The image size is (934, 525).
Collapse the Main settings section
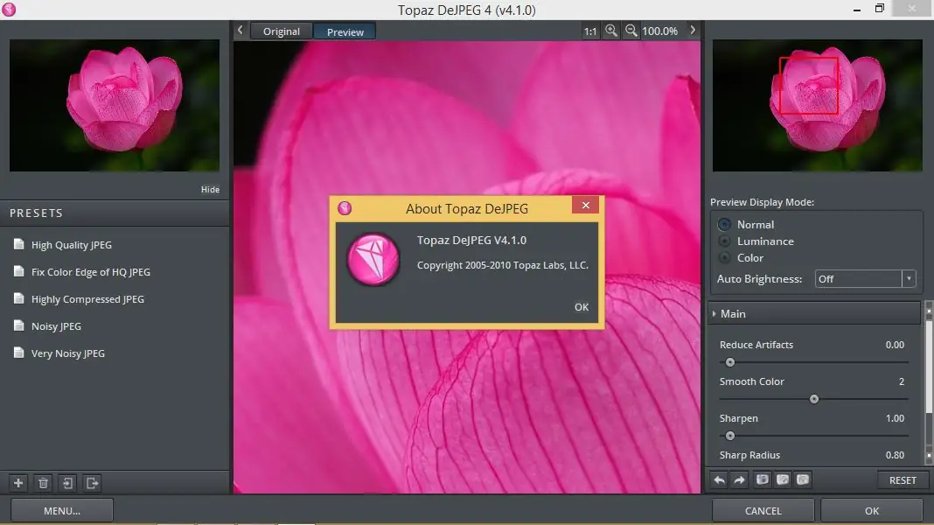(815, 313)
